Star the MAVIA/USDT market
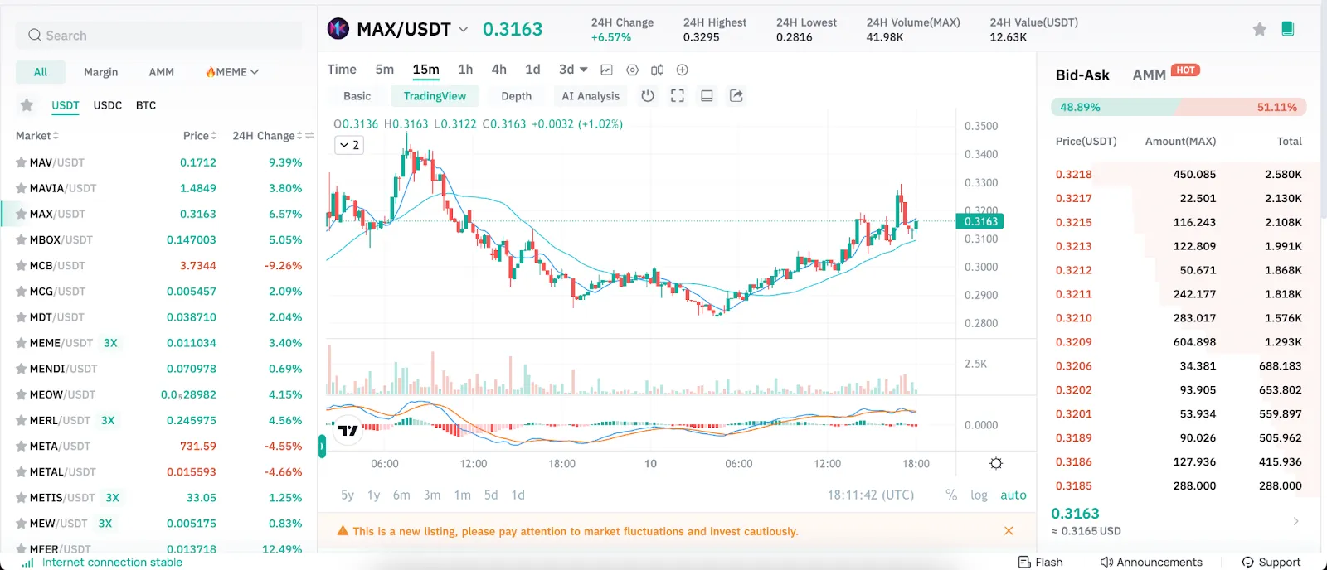The image size is (1327, 570). (21, 189)
